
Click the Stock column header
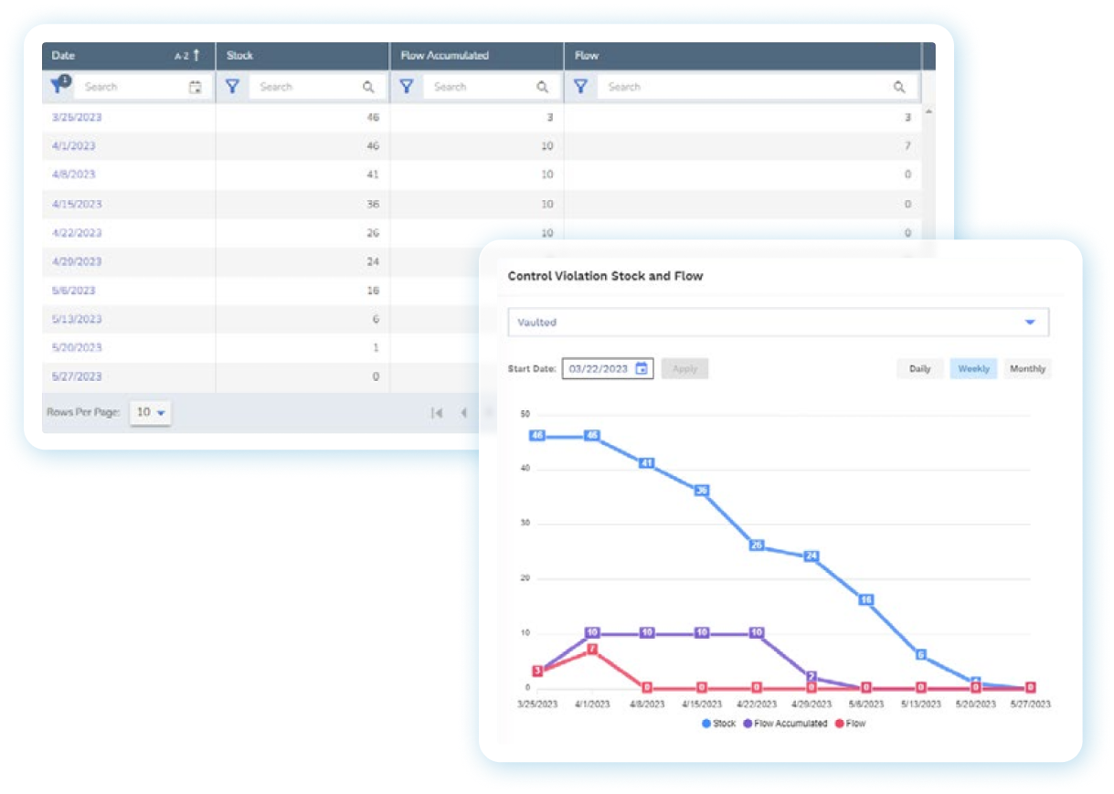239,56
